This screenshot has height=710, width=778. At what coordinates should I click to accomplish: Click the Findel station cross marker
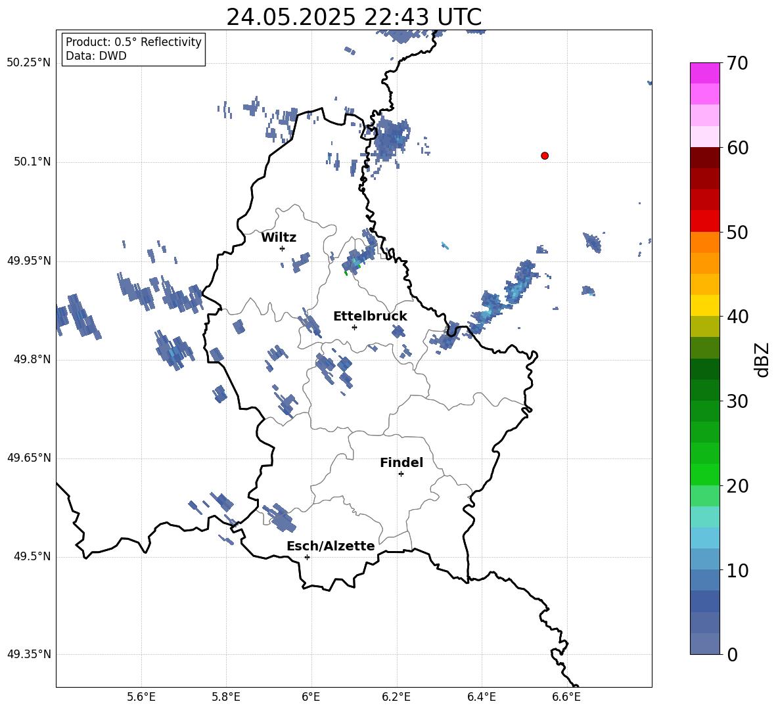[401, 474]
